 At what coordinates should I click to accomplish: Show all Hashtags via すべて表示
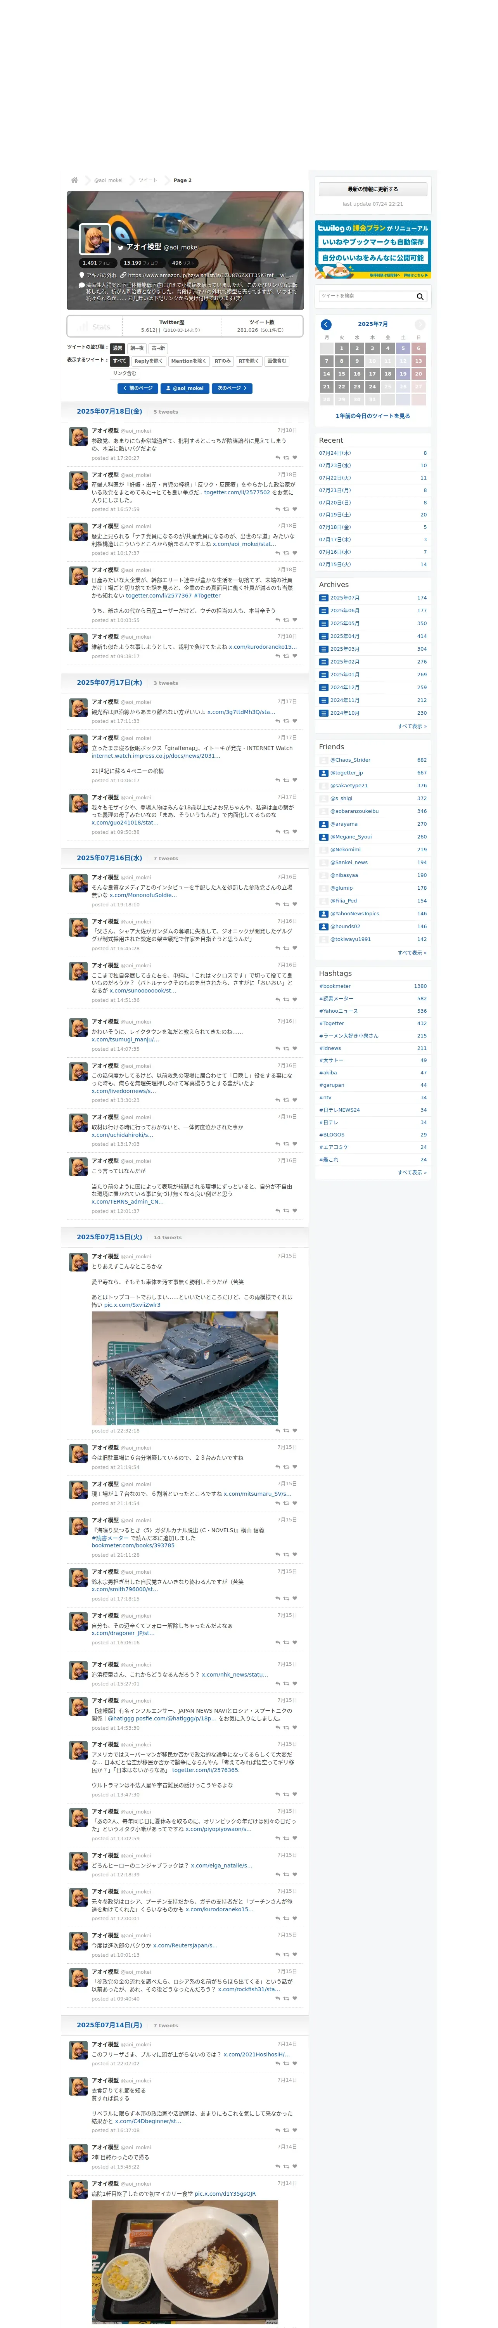[412, 1172]
